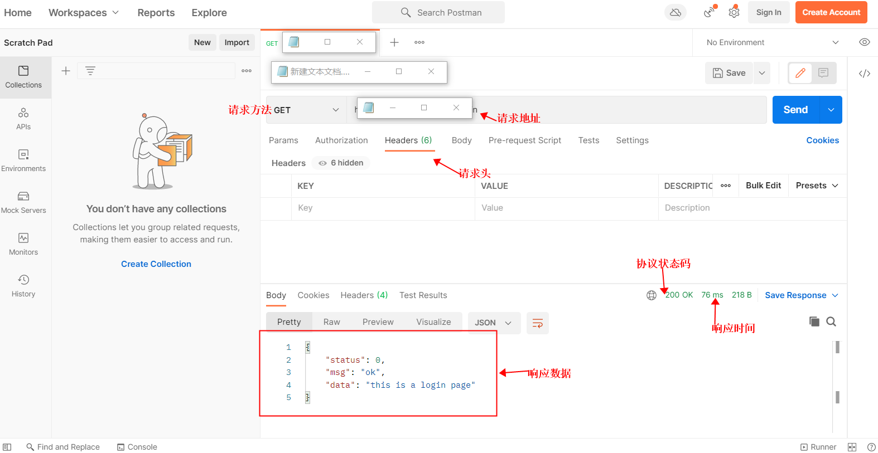
Task: Open Find and Replace in status bar
Action: pyautogui.click(x=63, y=447)
